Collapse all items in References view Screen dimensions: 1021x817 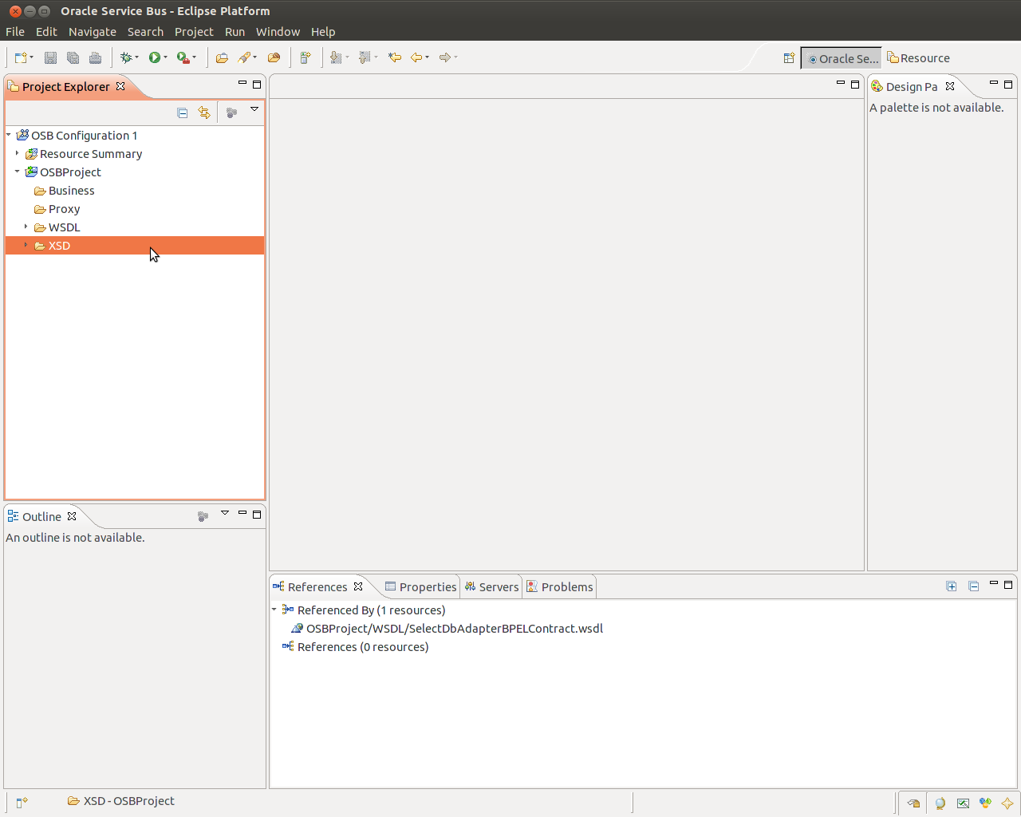974,586
